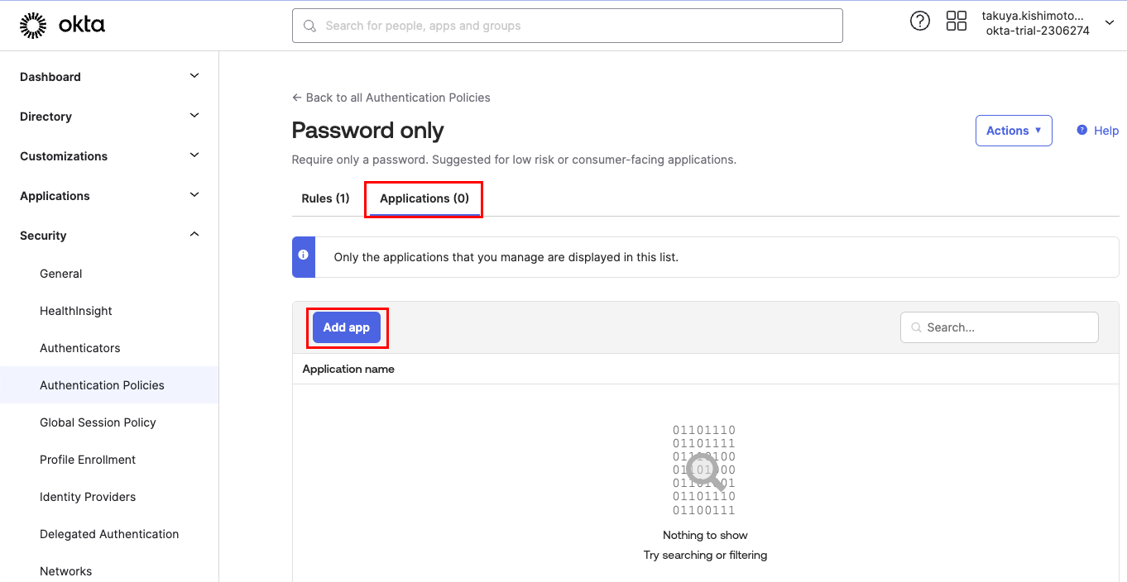Open the account menu chevron
The image size is (1127, 582).
[1110, 22]
